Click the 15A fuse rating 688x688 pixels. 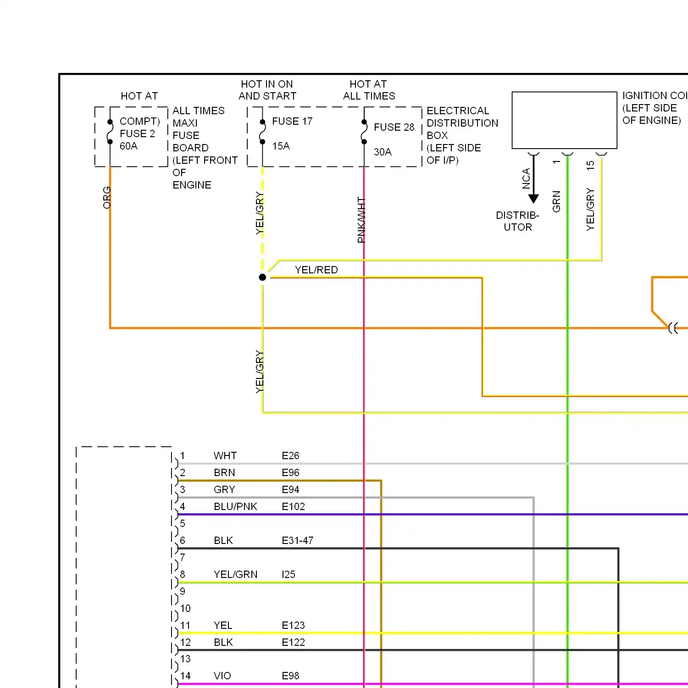(x=281, y=146)
